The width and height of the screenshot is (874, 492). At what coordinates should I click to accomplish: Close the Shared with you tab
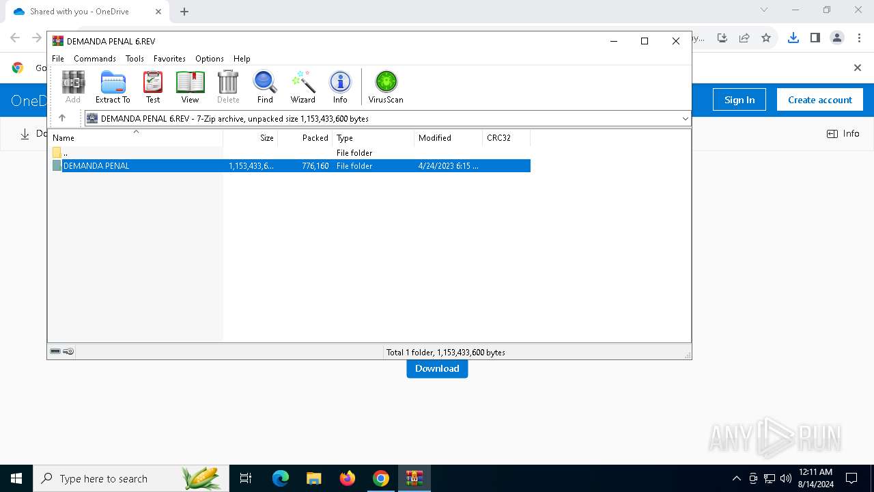(x=158, y=12)
